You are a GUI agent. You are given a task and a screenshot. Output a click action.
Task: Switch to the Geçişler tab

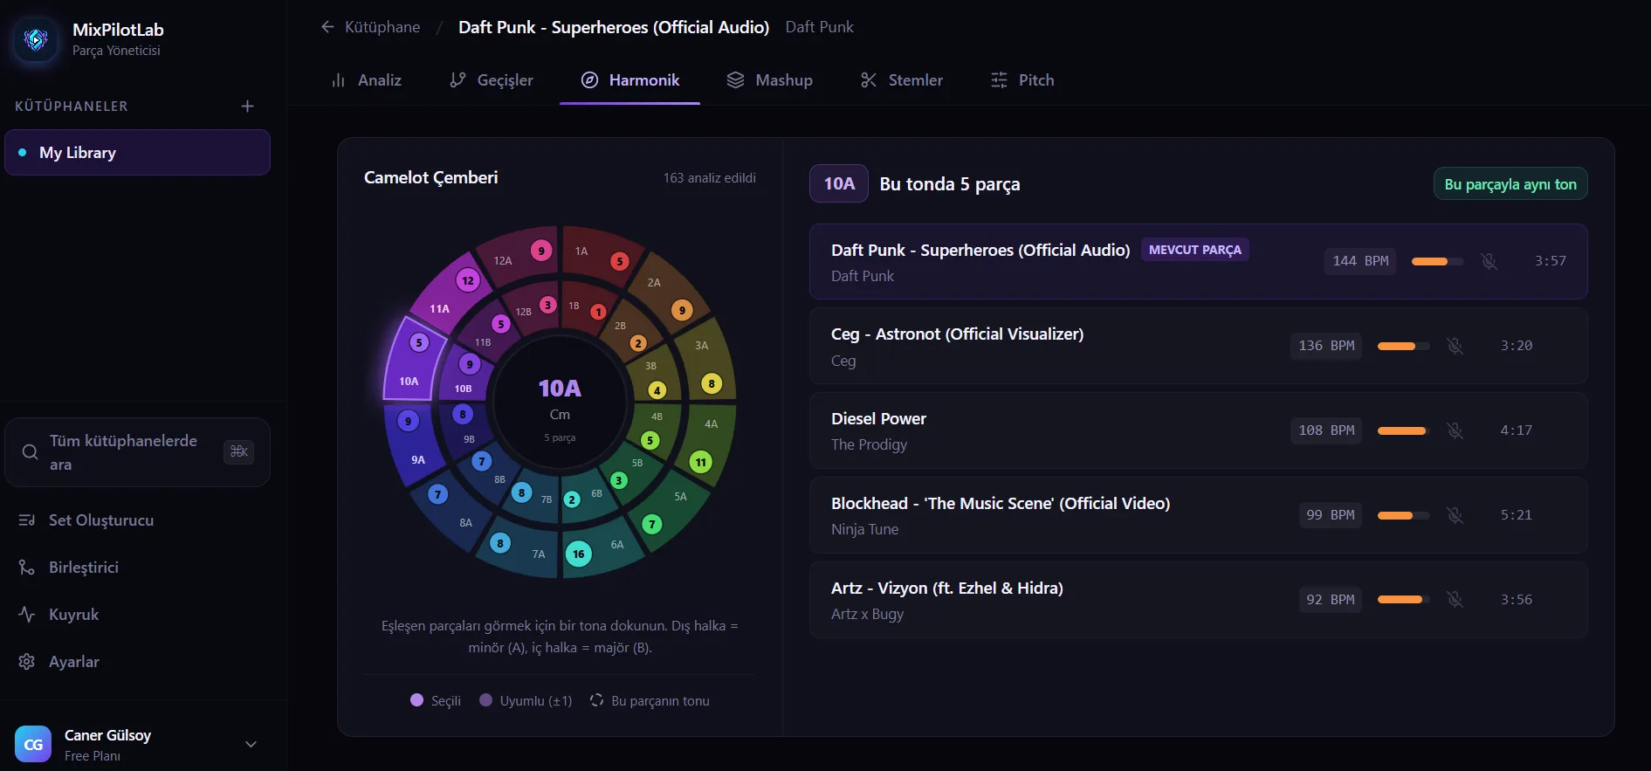click(x=491, y=80)
